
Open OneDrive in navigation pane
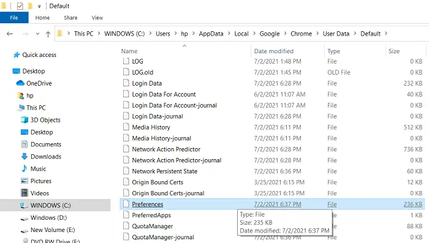click(39, 83)
